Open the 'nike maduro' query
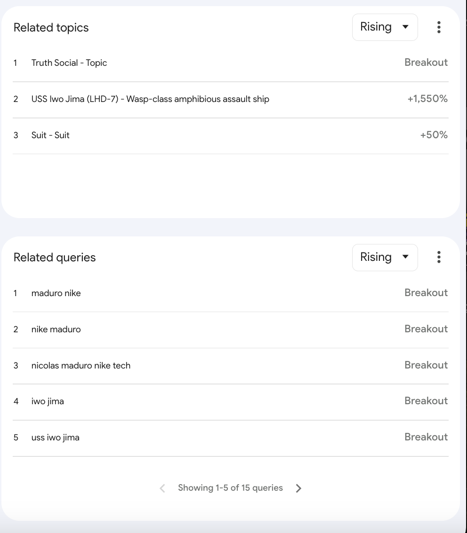The width and height of the screenshot is (467, 533). [x=56, y=329]
